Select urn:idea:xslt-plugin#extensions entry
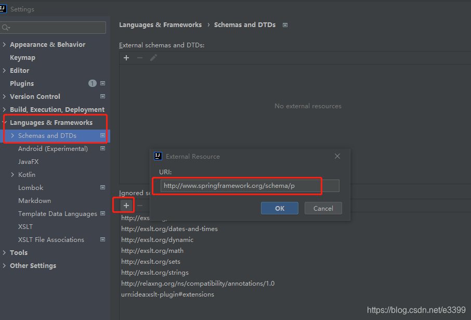This screenshot has width=471, height=320. click(167, 295)
